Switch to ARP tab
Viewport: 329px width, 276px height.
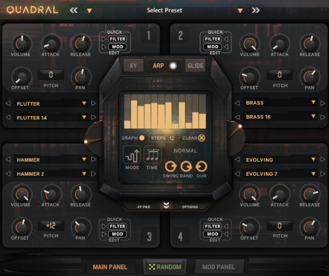coord(158,66)
